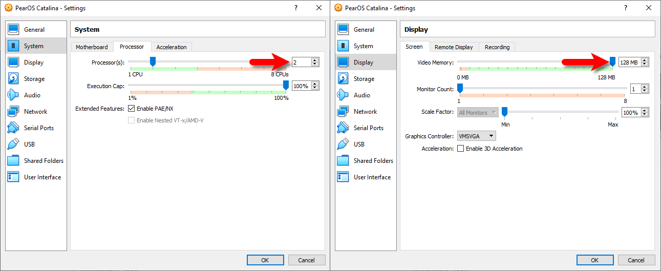The image size is (661, 271).
Task: Open Shared Folders icon in right window
Action: pyautogui.click(x=343, y=161)
